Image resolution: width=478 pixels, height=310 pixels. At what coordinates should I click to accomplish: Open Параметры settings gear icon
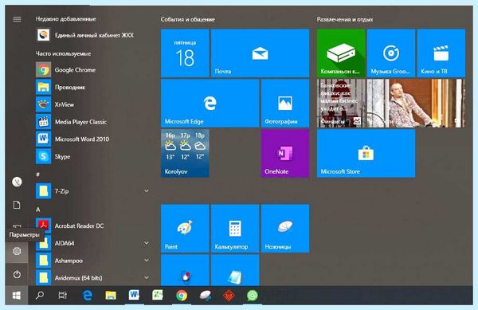click(17, 251)
